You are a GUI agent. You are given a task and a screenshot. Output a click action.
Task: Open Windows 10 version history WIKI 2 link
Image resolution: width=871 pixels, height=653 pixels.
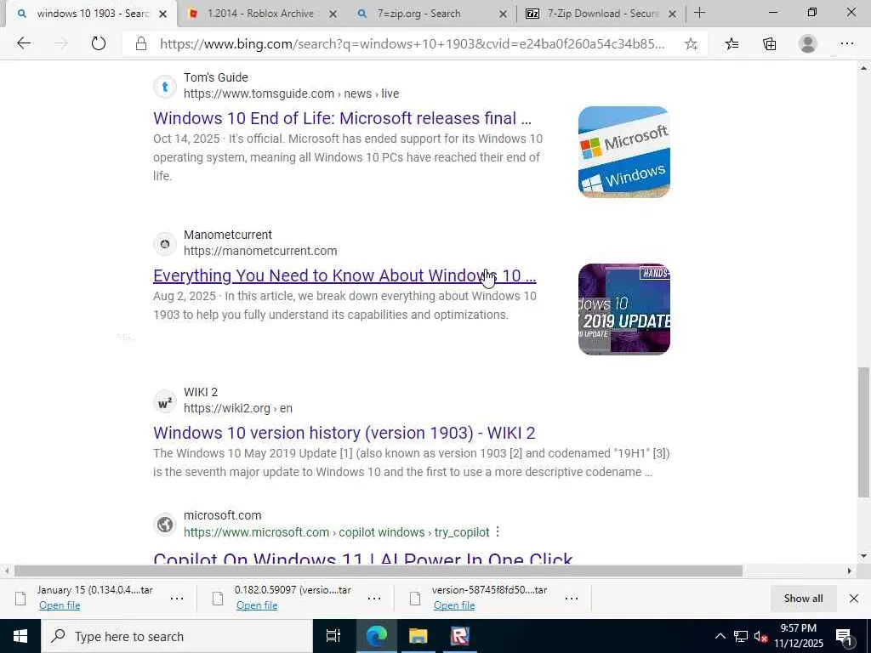tap(344, 433)
